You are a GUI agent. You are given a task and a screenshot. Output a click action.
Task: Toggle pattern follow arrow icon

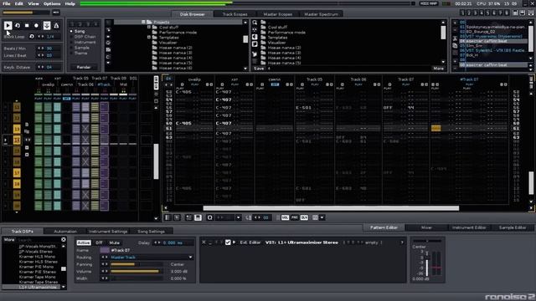[x=47, y=25]
